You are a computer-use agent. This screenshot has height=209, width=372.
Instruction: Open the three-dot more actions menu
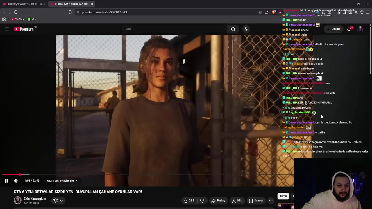coord(271,201)
